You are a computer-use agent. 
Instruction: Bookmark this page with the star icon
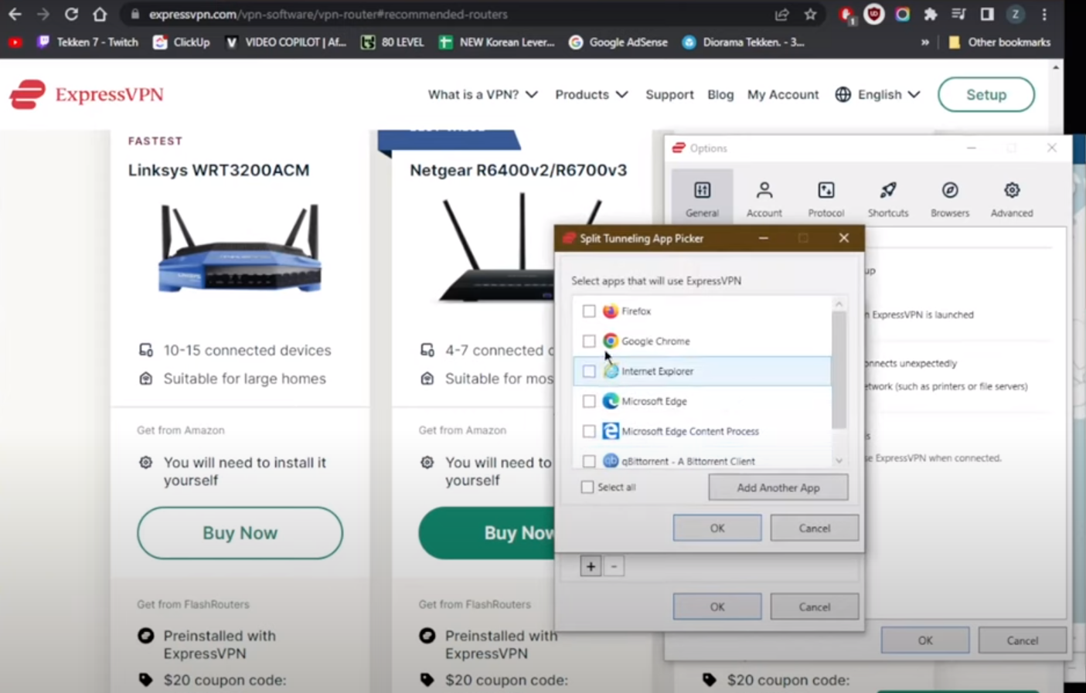click(x=810, y=14)
